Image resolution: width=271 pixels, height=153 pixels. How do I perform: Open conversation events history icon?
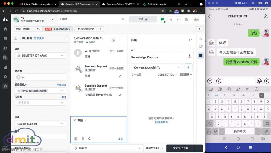pos(113,40)
